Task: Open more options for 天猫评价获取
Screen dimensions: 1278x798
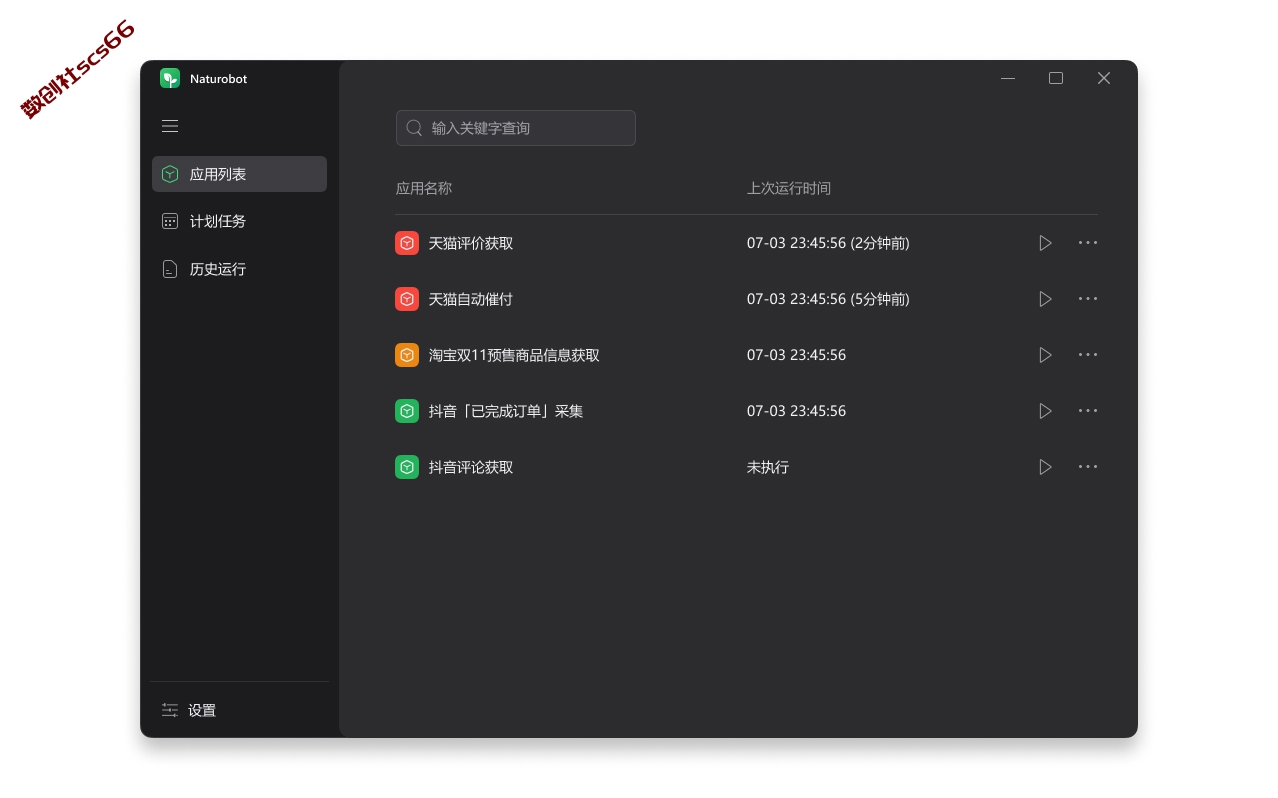Action: (x=1088, y=243)
